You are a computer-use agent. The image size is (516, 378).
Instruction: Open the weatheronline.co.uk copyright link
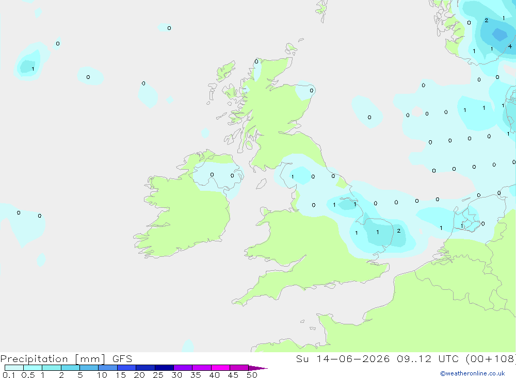point(473,373)
